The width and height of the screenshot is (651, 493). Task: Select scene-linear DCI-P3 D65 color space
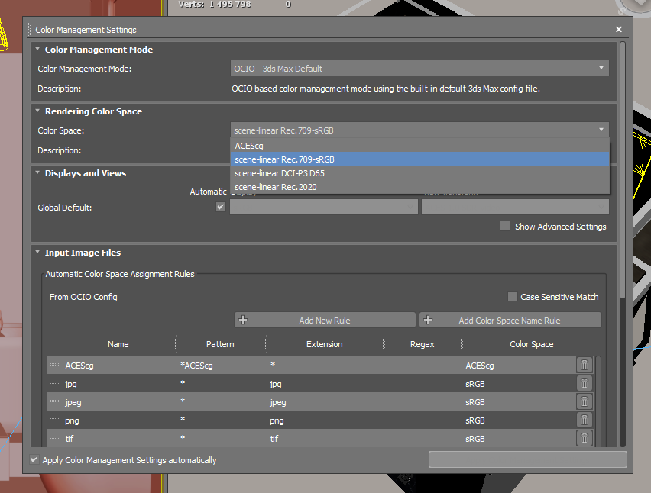click(x=419, y=173)
